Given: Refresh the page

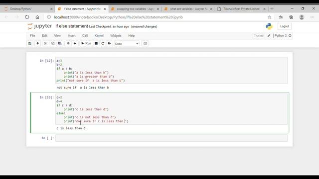Looking at the screenshot, I should pyautogui.click(x=27, y=17).
